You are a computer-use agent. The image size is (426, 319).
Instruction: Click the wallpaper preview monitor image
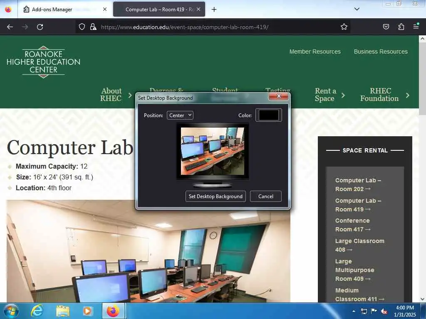pyautogui.click(x=213, y=151)
